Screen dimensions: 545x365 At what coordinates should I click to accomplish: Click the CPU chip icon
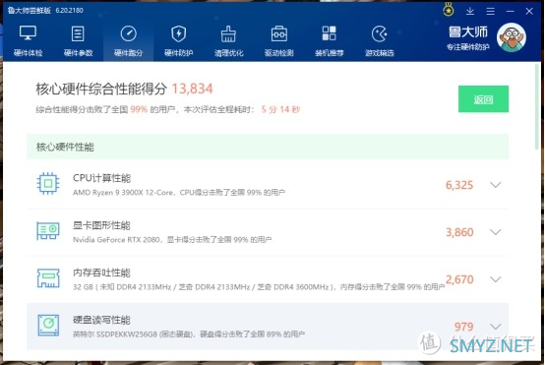(x=48, y=183)
